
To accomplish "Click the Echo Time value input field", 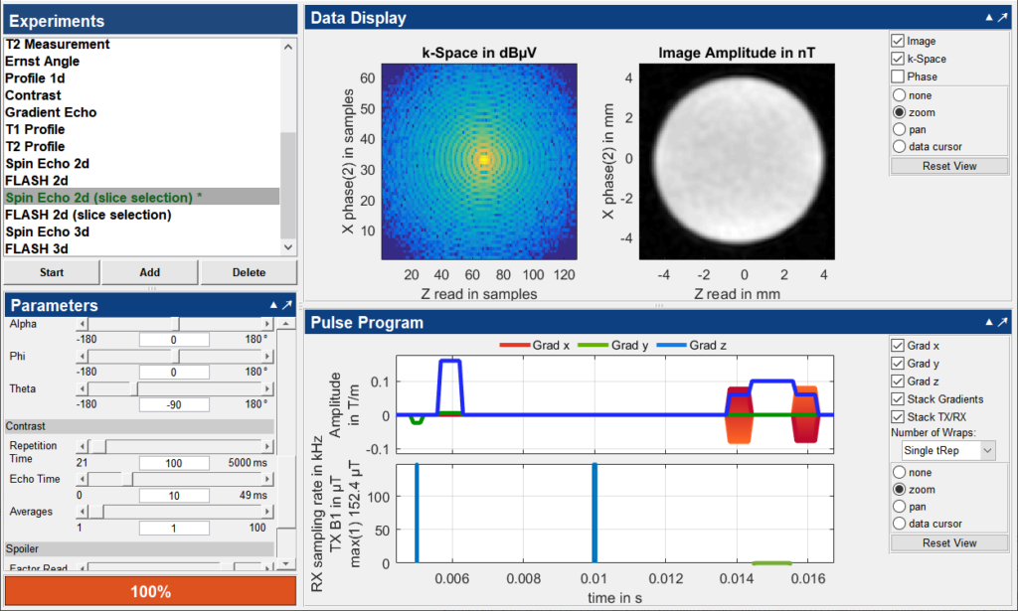I will tap(174, 495).
